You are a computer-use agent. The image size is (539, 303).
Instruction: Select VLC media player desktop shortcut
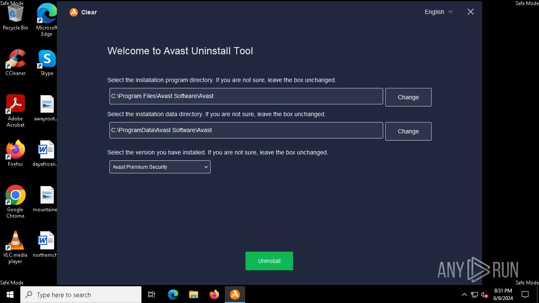[16, 247]
